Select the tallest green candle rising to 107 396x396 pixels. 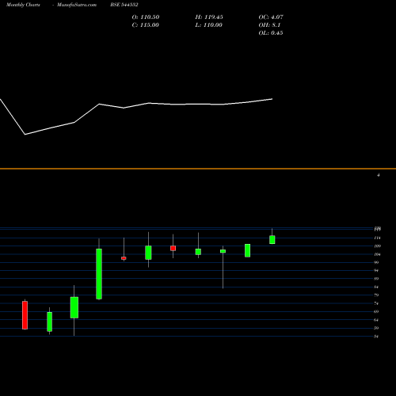(99, 274)
